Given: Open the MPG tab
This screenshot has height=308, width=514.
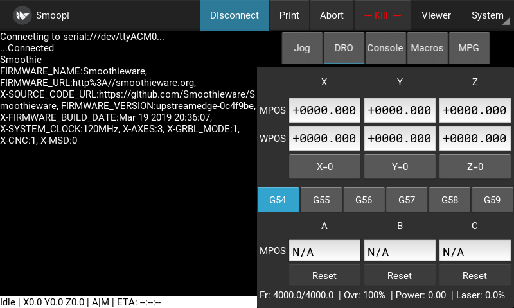Looking at the screenshot, I should click(469, 48).
